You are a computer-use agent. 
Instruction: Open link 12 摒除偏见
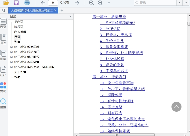[111, 95]
